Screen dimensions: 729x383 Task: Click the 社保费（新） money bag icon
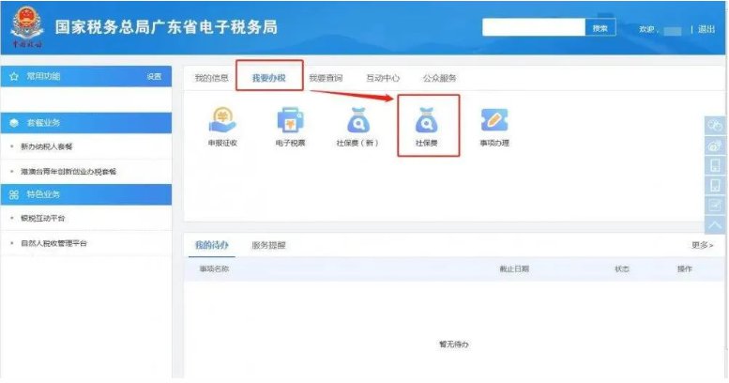[357, 122]
